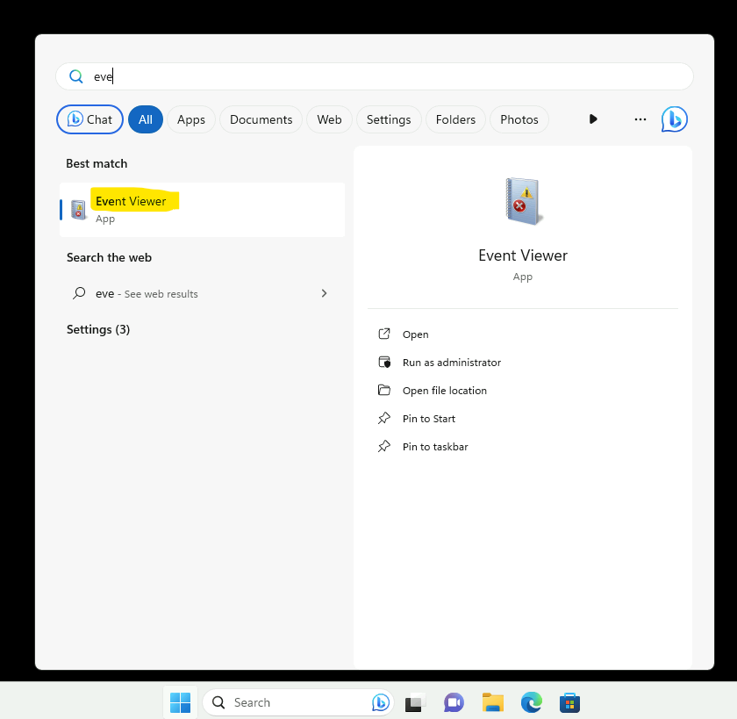This screenshot has height=719, width=737.
Task: Click the Open action icon
Action: pos(384,334)
